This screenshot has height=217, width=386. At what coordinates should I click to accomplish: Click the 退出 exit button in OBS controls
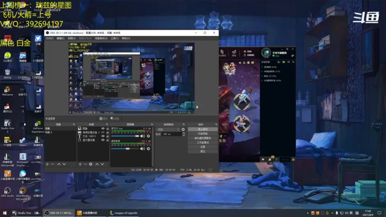[203, 151]
